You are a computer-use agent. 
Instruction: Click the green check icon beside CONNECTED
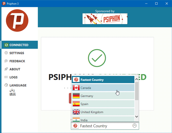[6, 45]
